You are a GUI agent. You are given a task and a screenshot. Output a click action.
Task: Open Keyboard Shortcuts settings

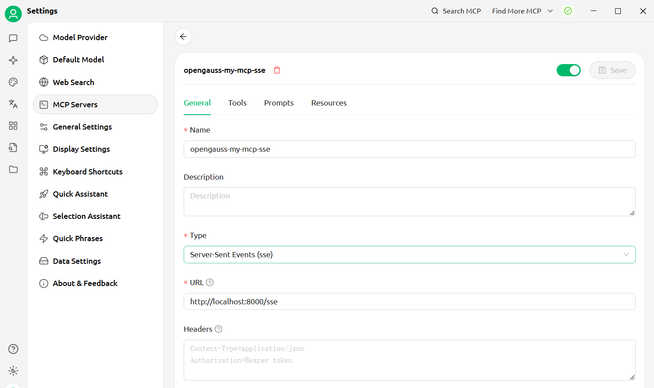pos(95,172)
